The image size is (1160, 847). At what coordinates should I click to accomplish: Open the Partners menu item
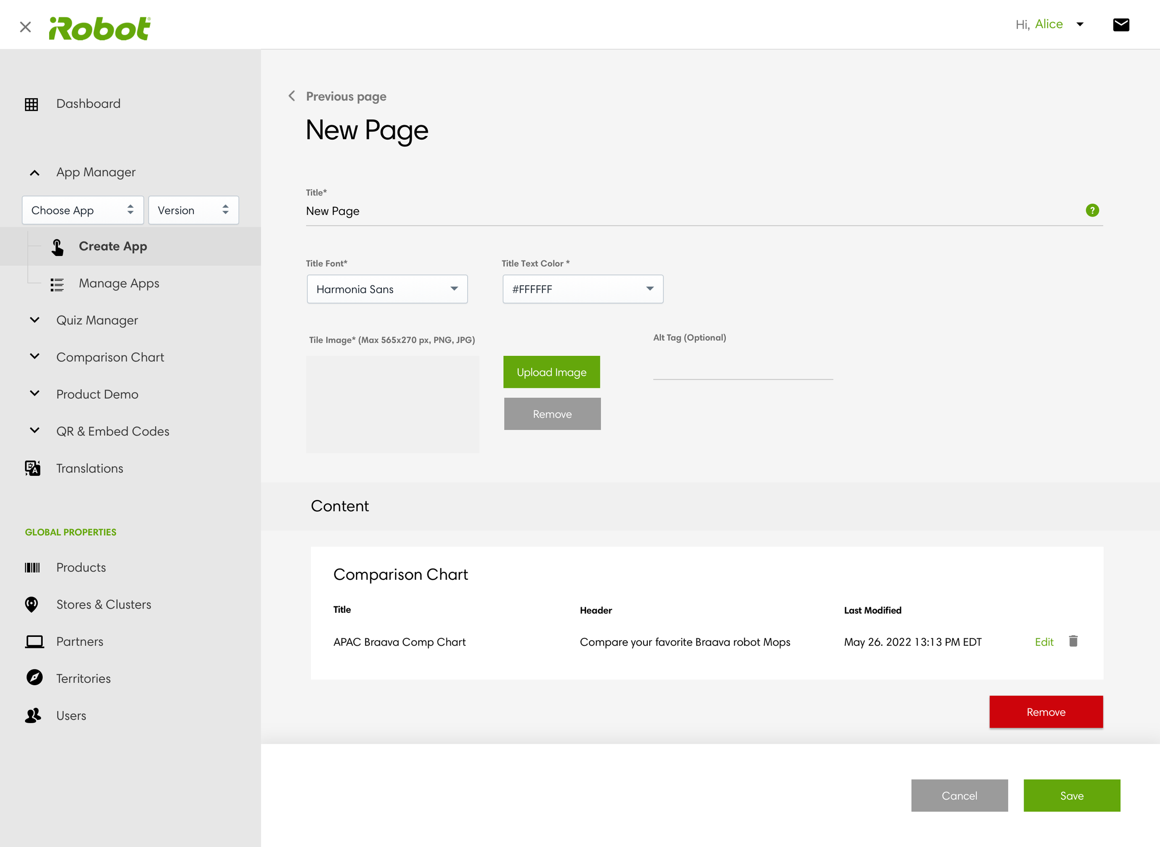(79, 642)
